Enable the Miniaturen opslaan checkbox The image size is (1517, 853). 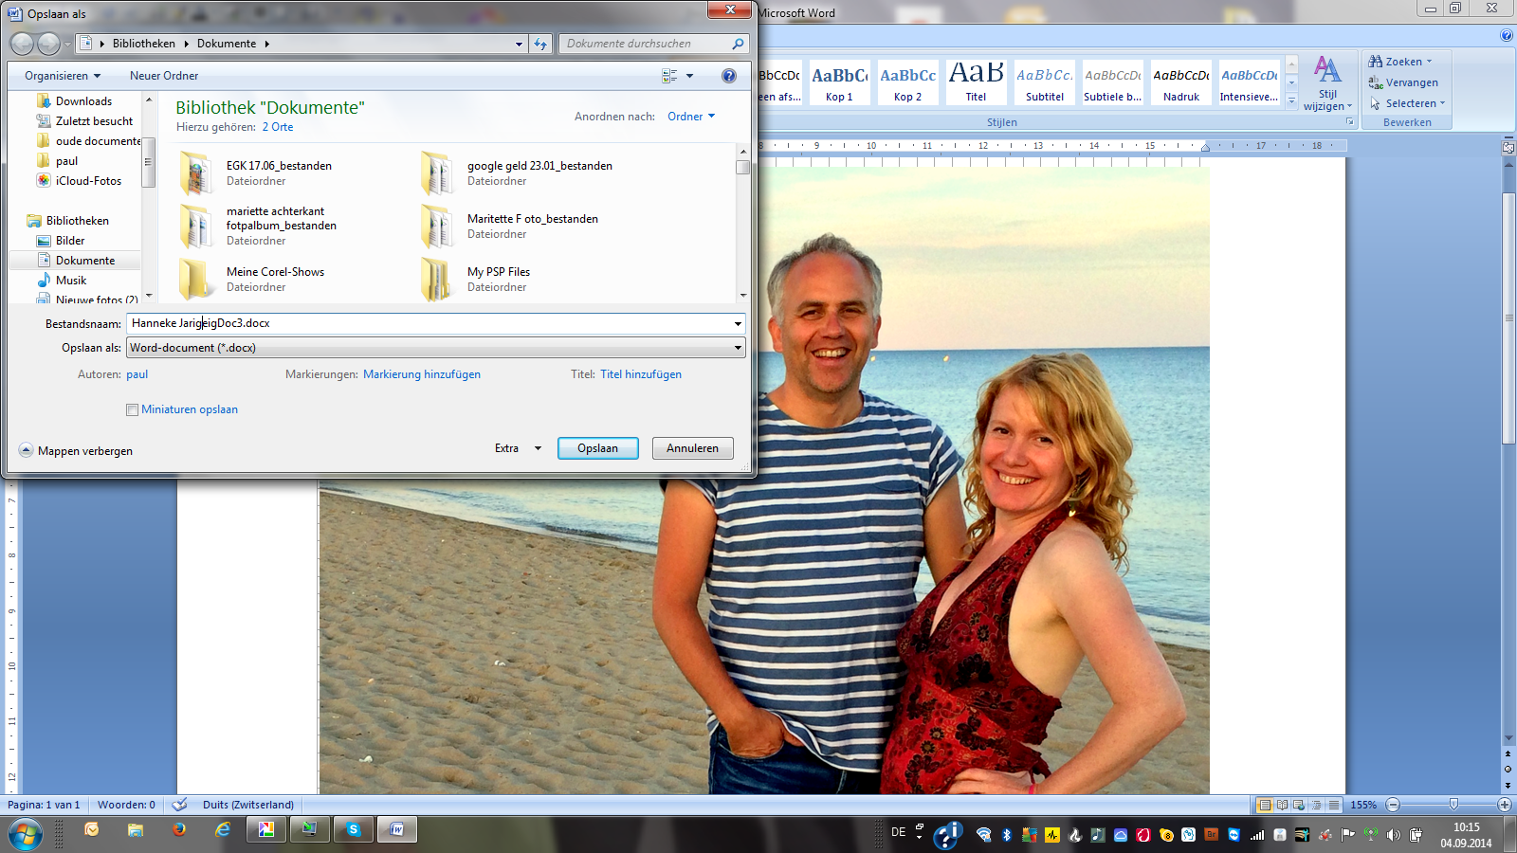[x=133, y=410]
